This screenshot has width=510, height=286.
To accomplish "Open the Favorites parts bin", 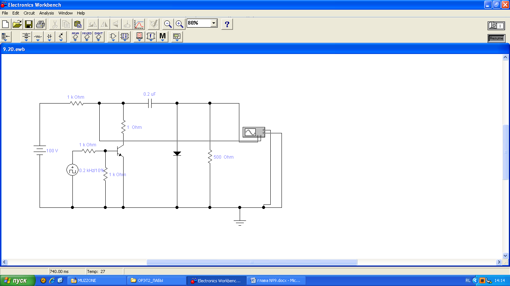I will [6, 37].
